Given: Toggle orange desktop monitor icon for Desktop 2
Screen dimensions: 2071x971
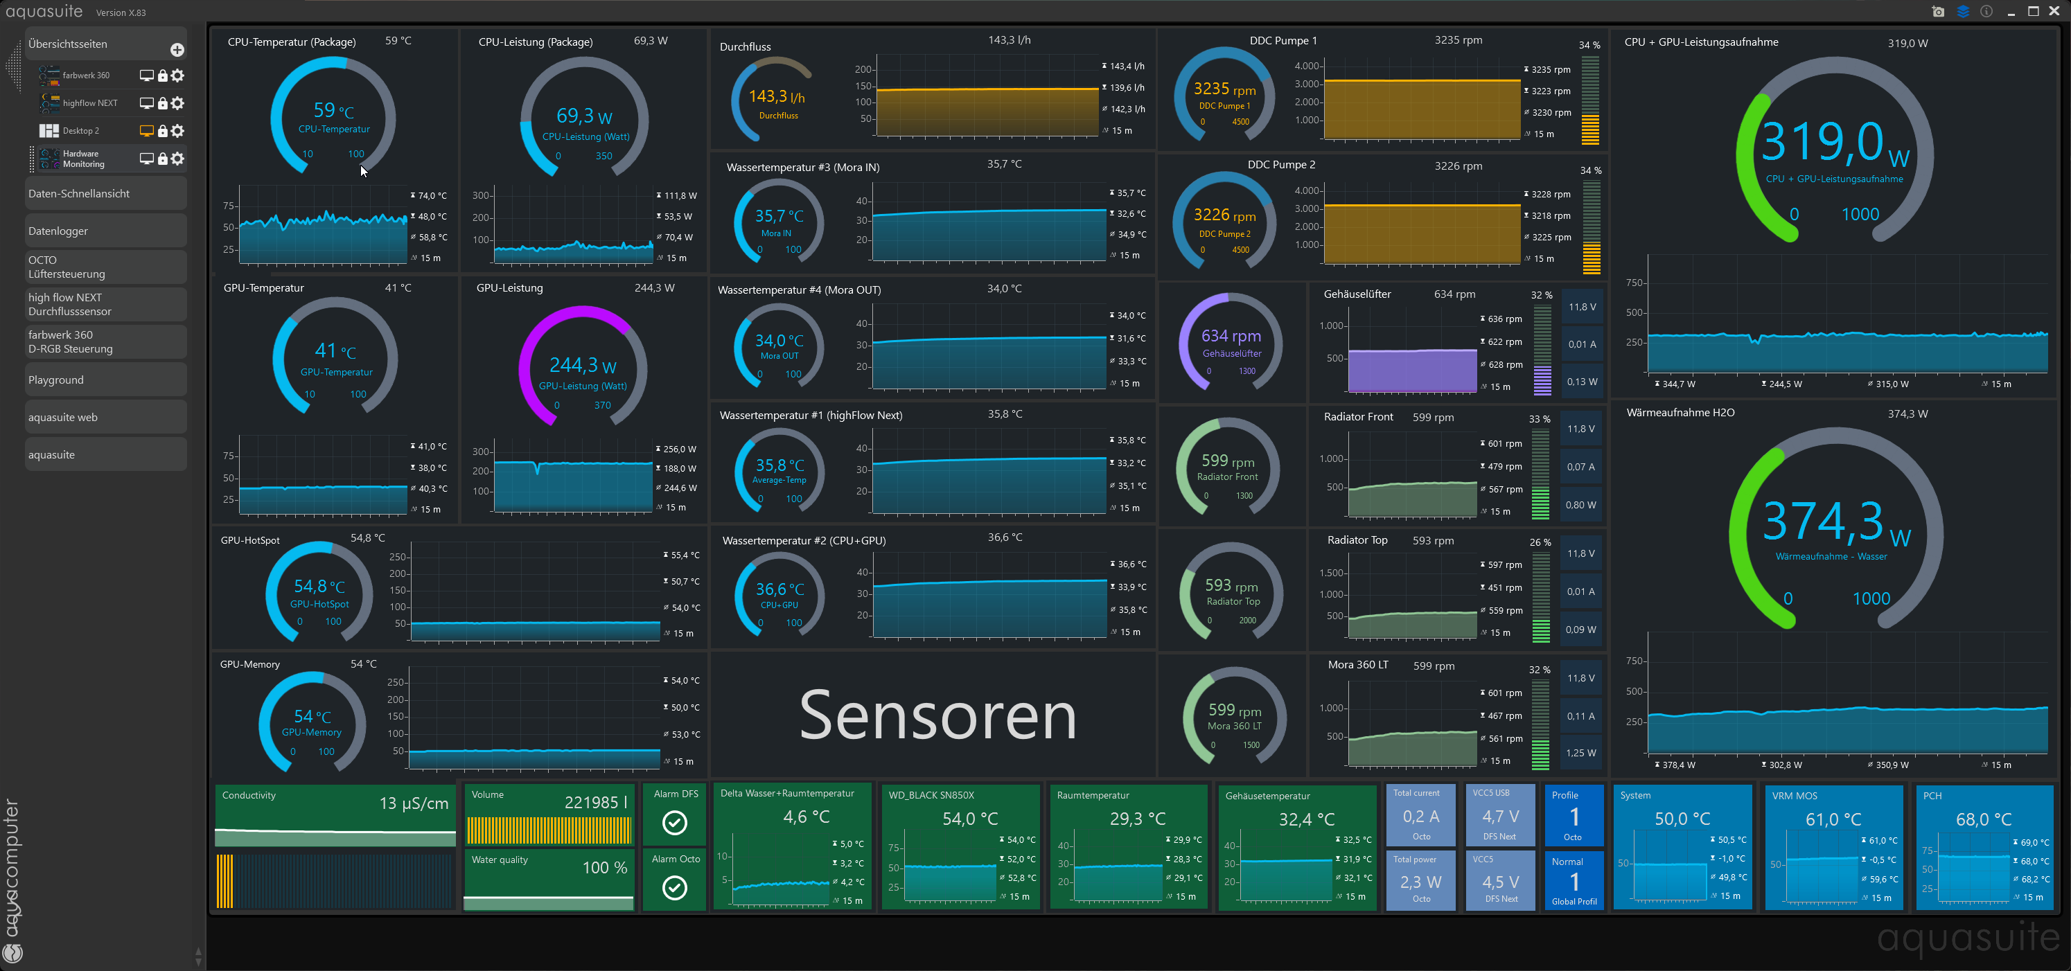Looking at the screenshot, I should click(146, 131).
